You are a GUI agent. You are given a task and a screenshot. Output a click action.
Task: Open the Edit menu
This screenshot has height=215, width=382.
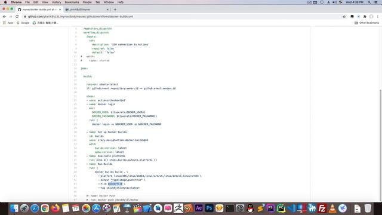(x=36, y=2)
